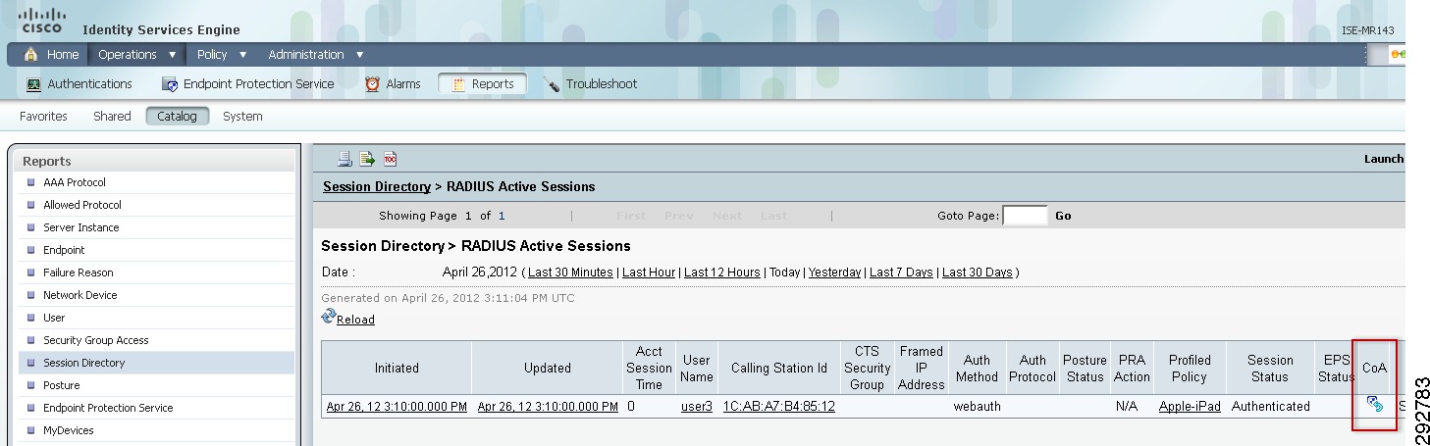
Task: Click the Framed IP Address column header
Action: click(x=921, y=368)
